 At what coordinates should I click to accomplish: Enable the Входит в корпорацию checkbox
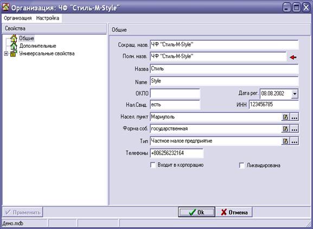153,166
